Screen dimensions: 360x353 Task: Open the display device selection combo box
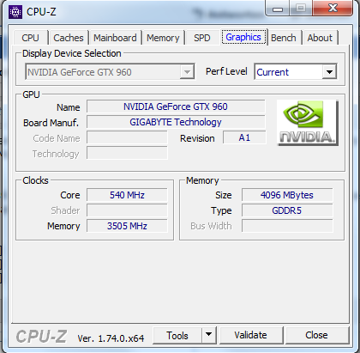110,72
